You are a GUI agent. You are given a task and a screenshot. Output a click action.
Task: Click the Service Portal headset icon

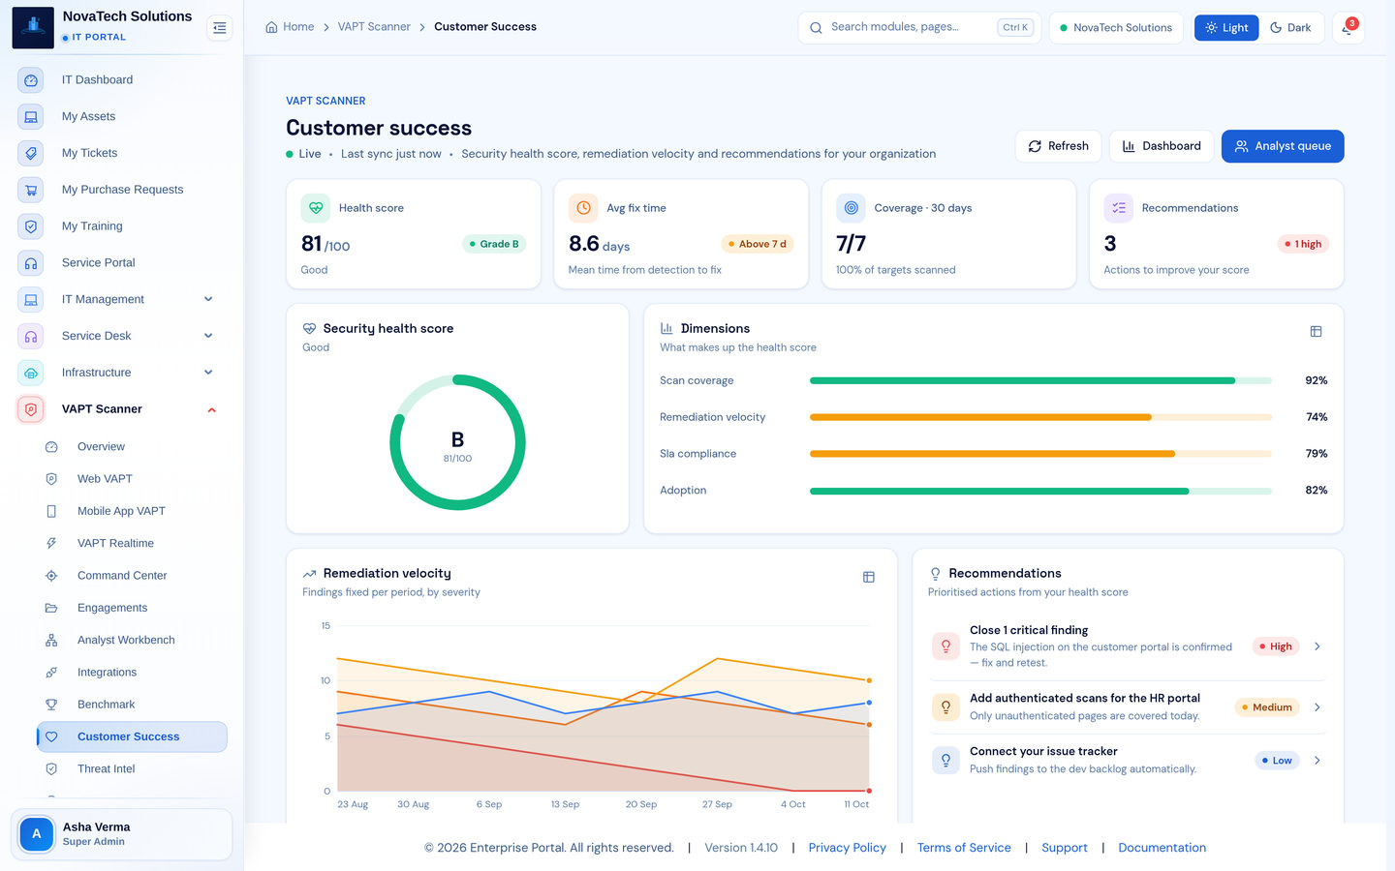click(x=31, y=263)
